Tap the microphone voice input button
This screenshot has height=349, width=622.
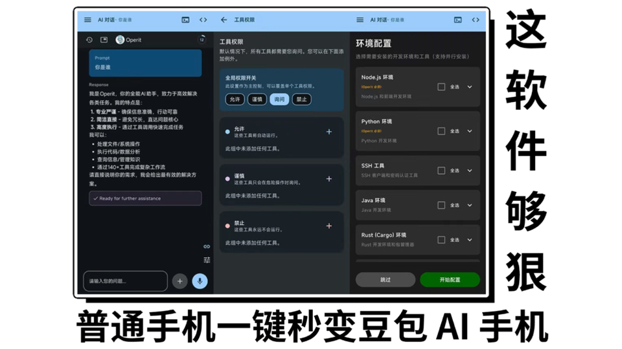pyautogui.click(x=200, y=281)
